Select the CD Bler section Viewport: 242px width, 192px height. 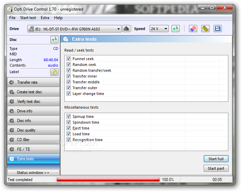click(x=34, y=140)
